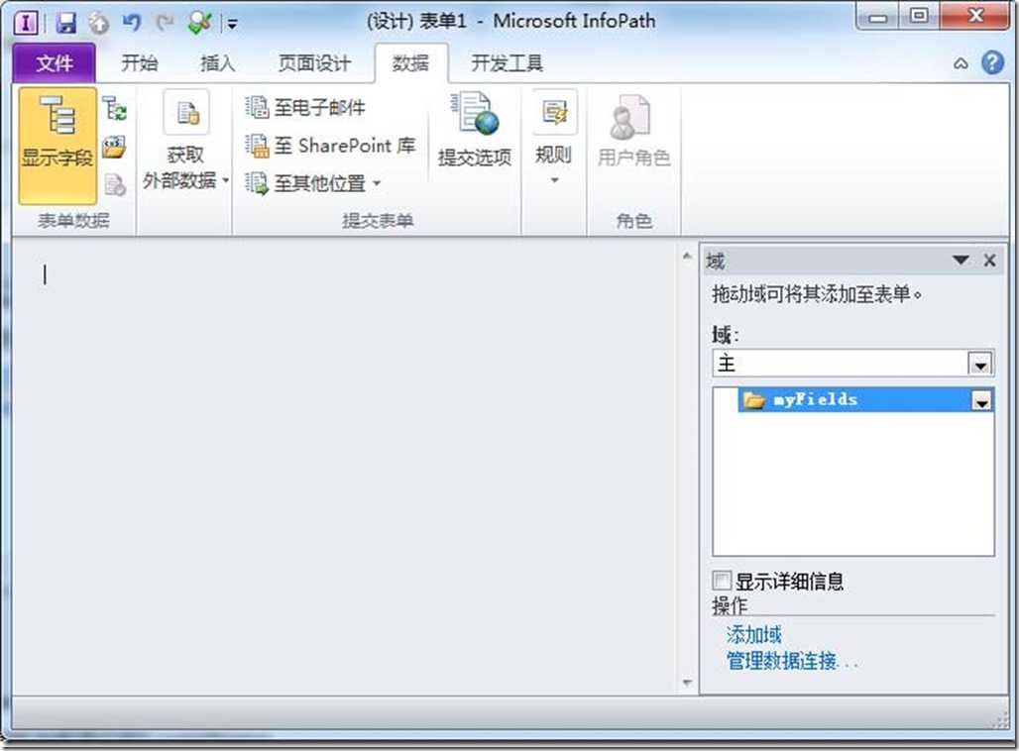
Task: Expand the 至其他位置 dropdown arrow
Action: point(377,184)
